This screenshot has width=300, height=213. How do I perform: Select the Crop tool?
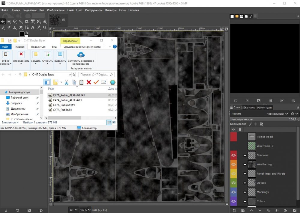coord(26,22)
